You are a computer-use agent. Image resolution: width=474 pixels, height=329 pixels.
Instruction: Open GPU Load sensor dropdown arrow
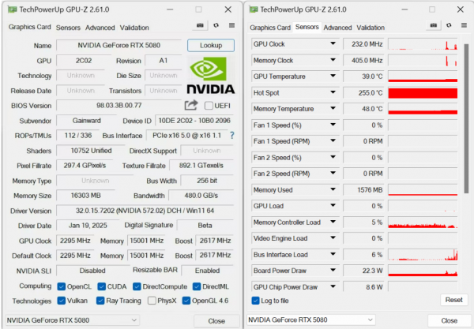pyautogui.click(x=333, y=206)
